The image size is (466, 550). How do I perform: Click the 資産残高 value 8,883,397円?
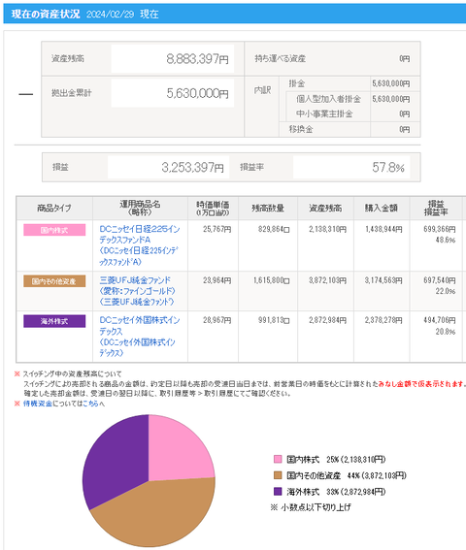pos(197,59)
